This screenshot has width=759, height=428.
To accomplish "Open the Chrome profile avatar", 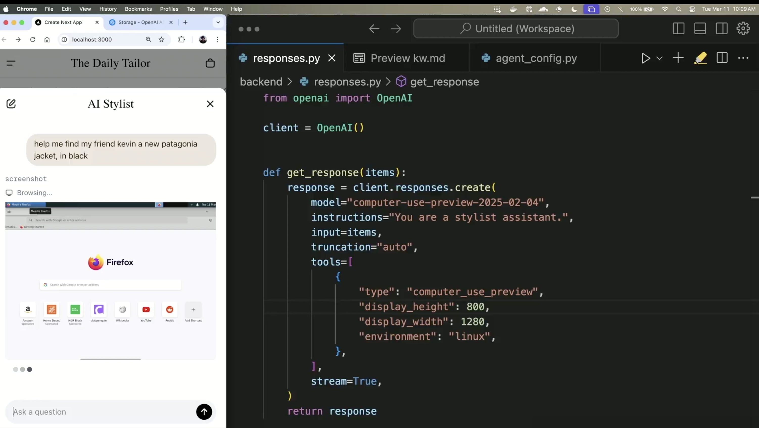I will coord(203,39).
